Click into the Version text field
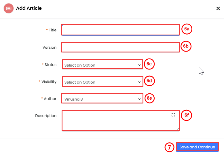Viewport: 224px width, 153px height. 120,47
